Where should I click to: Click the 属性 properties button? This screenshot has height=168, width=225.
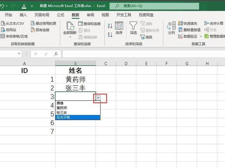85,30
